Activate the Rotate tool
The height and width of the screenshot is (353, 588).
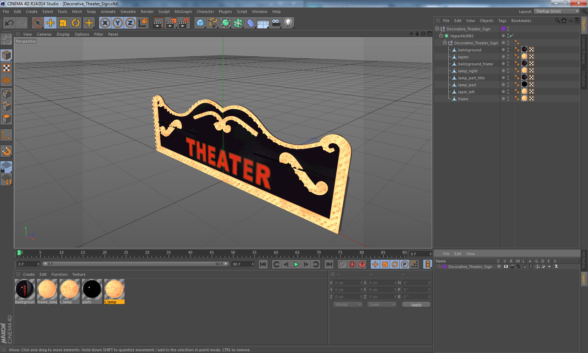pyautogui.click(x=76, y=23)
